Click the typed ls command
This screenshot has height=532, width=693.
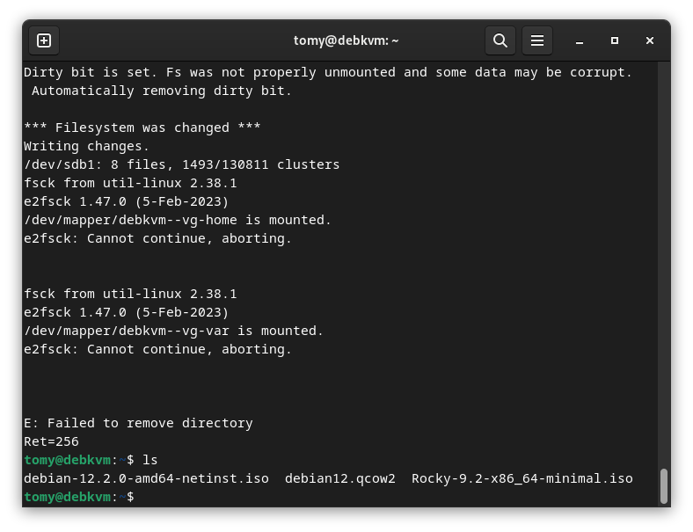150,460
